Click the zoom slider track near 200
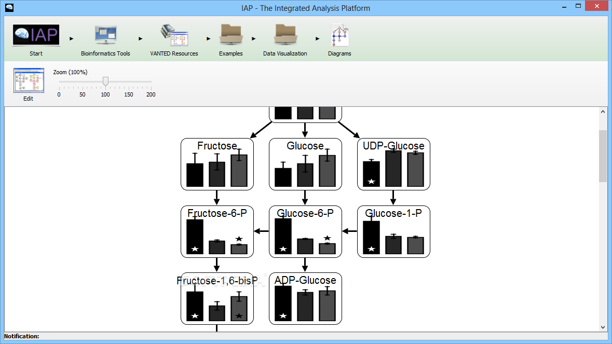The image size is (612, 344). 151,82
